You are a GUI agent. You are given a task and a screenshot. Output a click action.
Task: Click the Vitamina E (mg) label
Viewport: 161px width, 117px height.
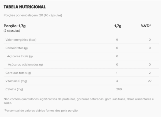(16, 81)
